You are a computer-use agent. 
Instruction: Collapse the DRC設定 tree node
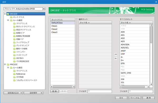[5, 14]
